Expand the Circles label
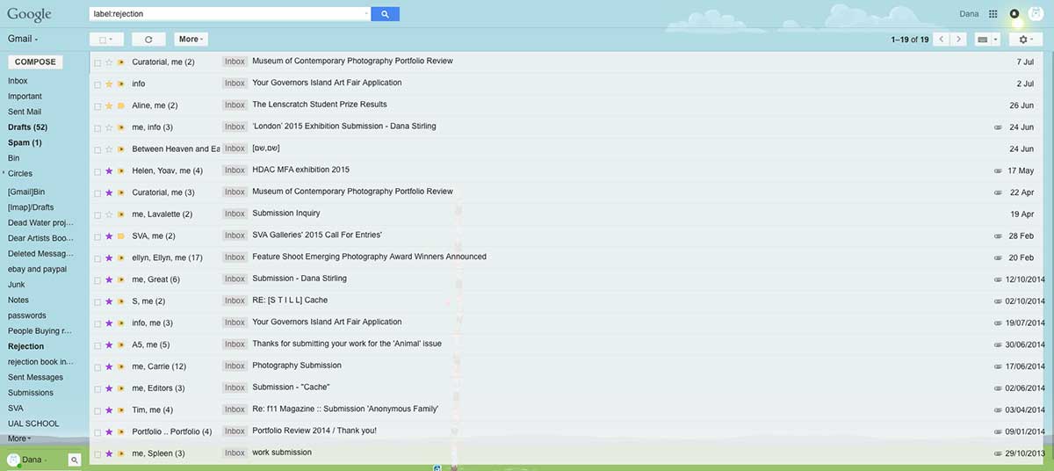This screenshot has width=1054, height=471. 4,173
